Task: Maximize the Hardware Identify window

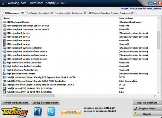Action: coord(155,3)
